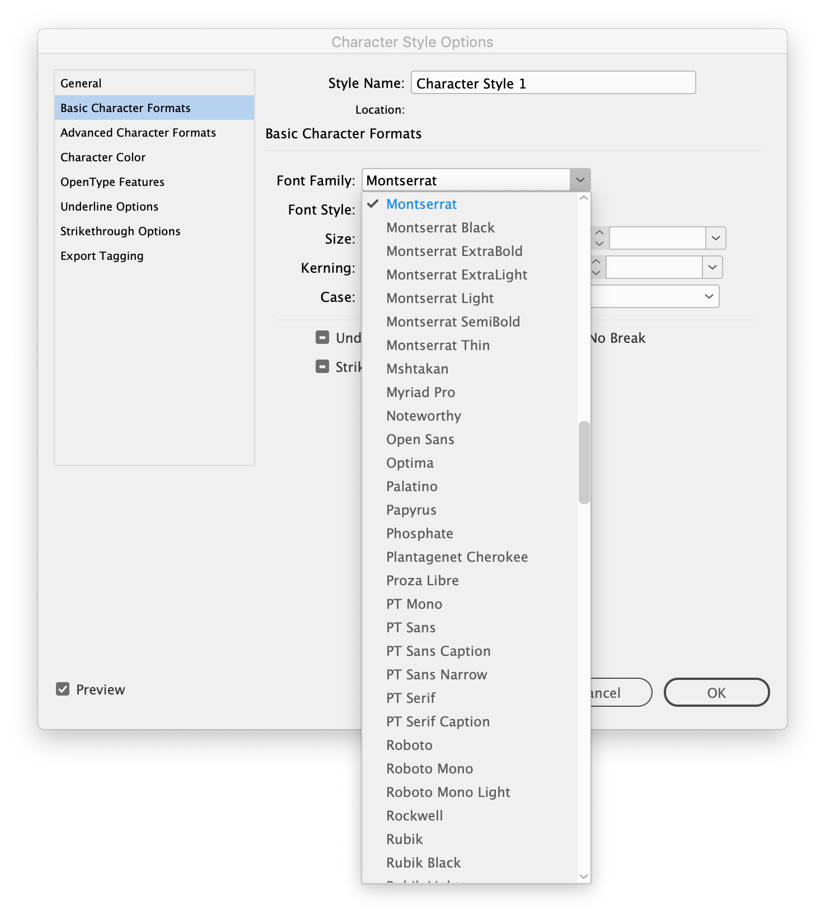Select Basic Character Formats section
The width and height of the screenshot is (825, 914).
tap(154, 108)
